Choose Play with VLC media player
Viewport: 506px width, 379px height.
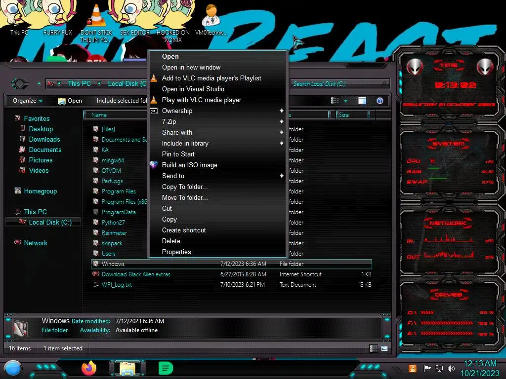217,100
